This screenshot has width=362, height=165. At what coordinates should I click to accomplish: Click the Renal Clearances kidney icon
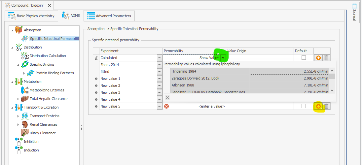tap(25, 124)
